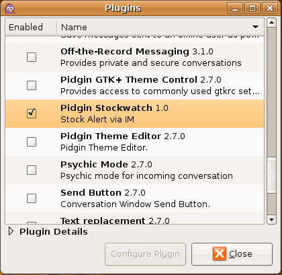
Task: Click the scrollbar down arrow
Action: click(x=271, y=220)
